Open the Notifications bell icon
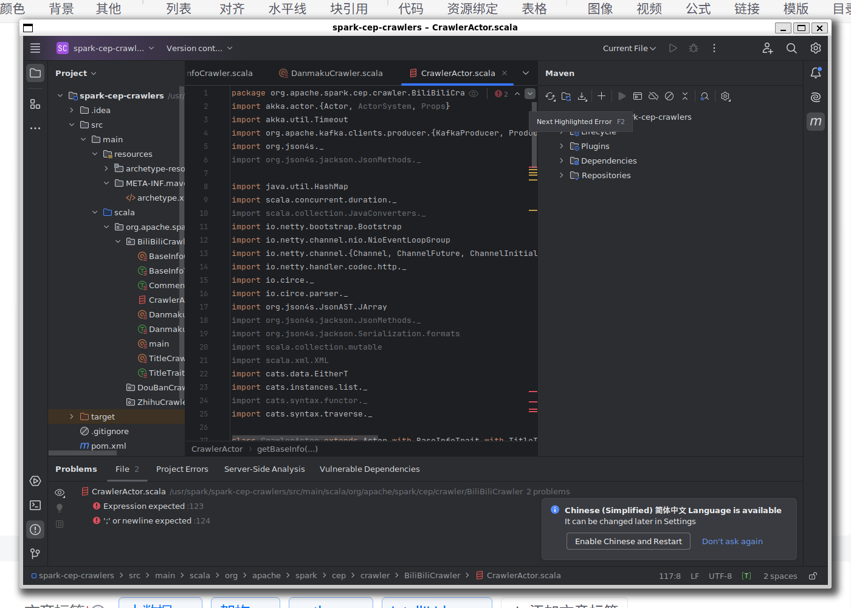This screenshot has width=851, height=608. pos(816,73)
